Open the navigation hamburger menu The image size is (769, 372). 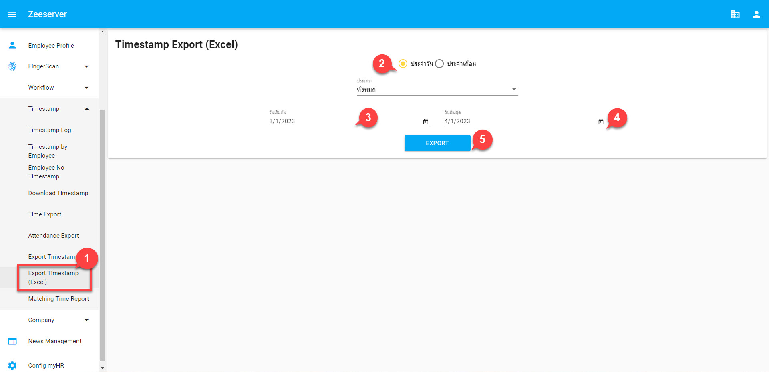tap(12, 14)
